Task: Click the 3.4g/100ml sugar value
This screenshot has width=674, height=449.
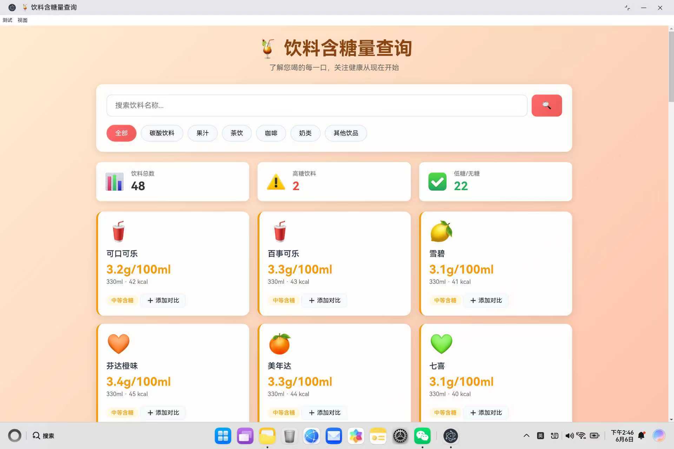Action: coord(138,382)
